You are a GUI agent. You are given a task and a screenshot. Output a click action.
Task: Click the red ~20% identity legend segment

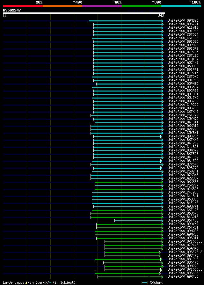(23, 6)
